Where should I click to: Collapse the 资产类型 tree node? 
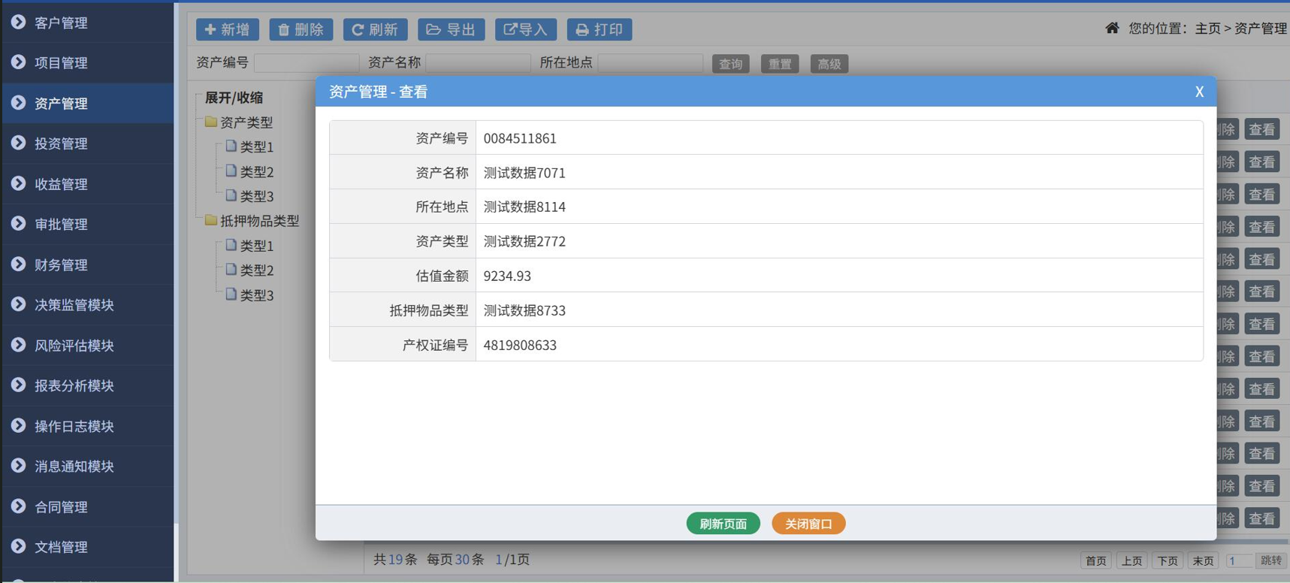[246, 122]
